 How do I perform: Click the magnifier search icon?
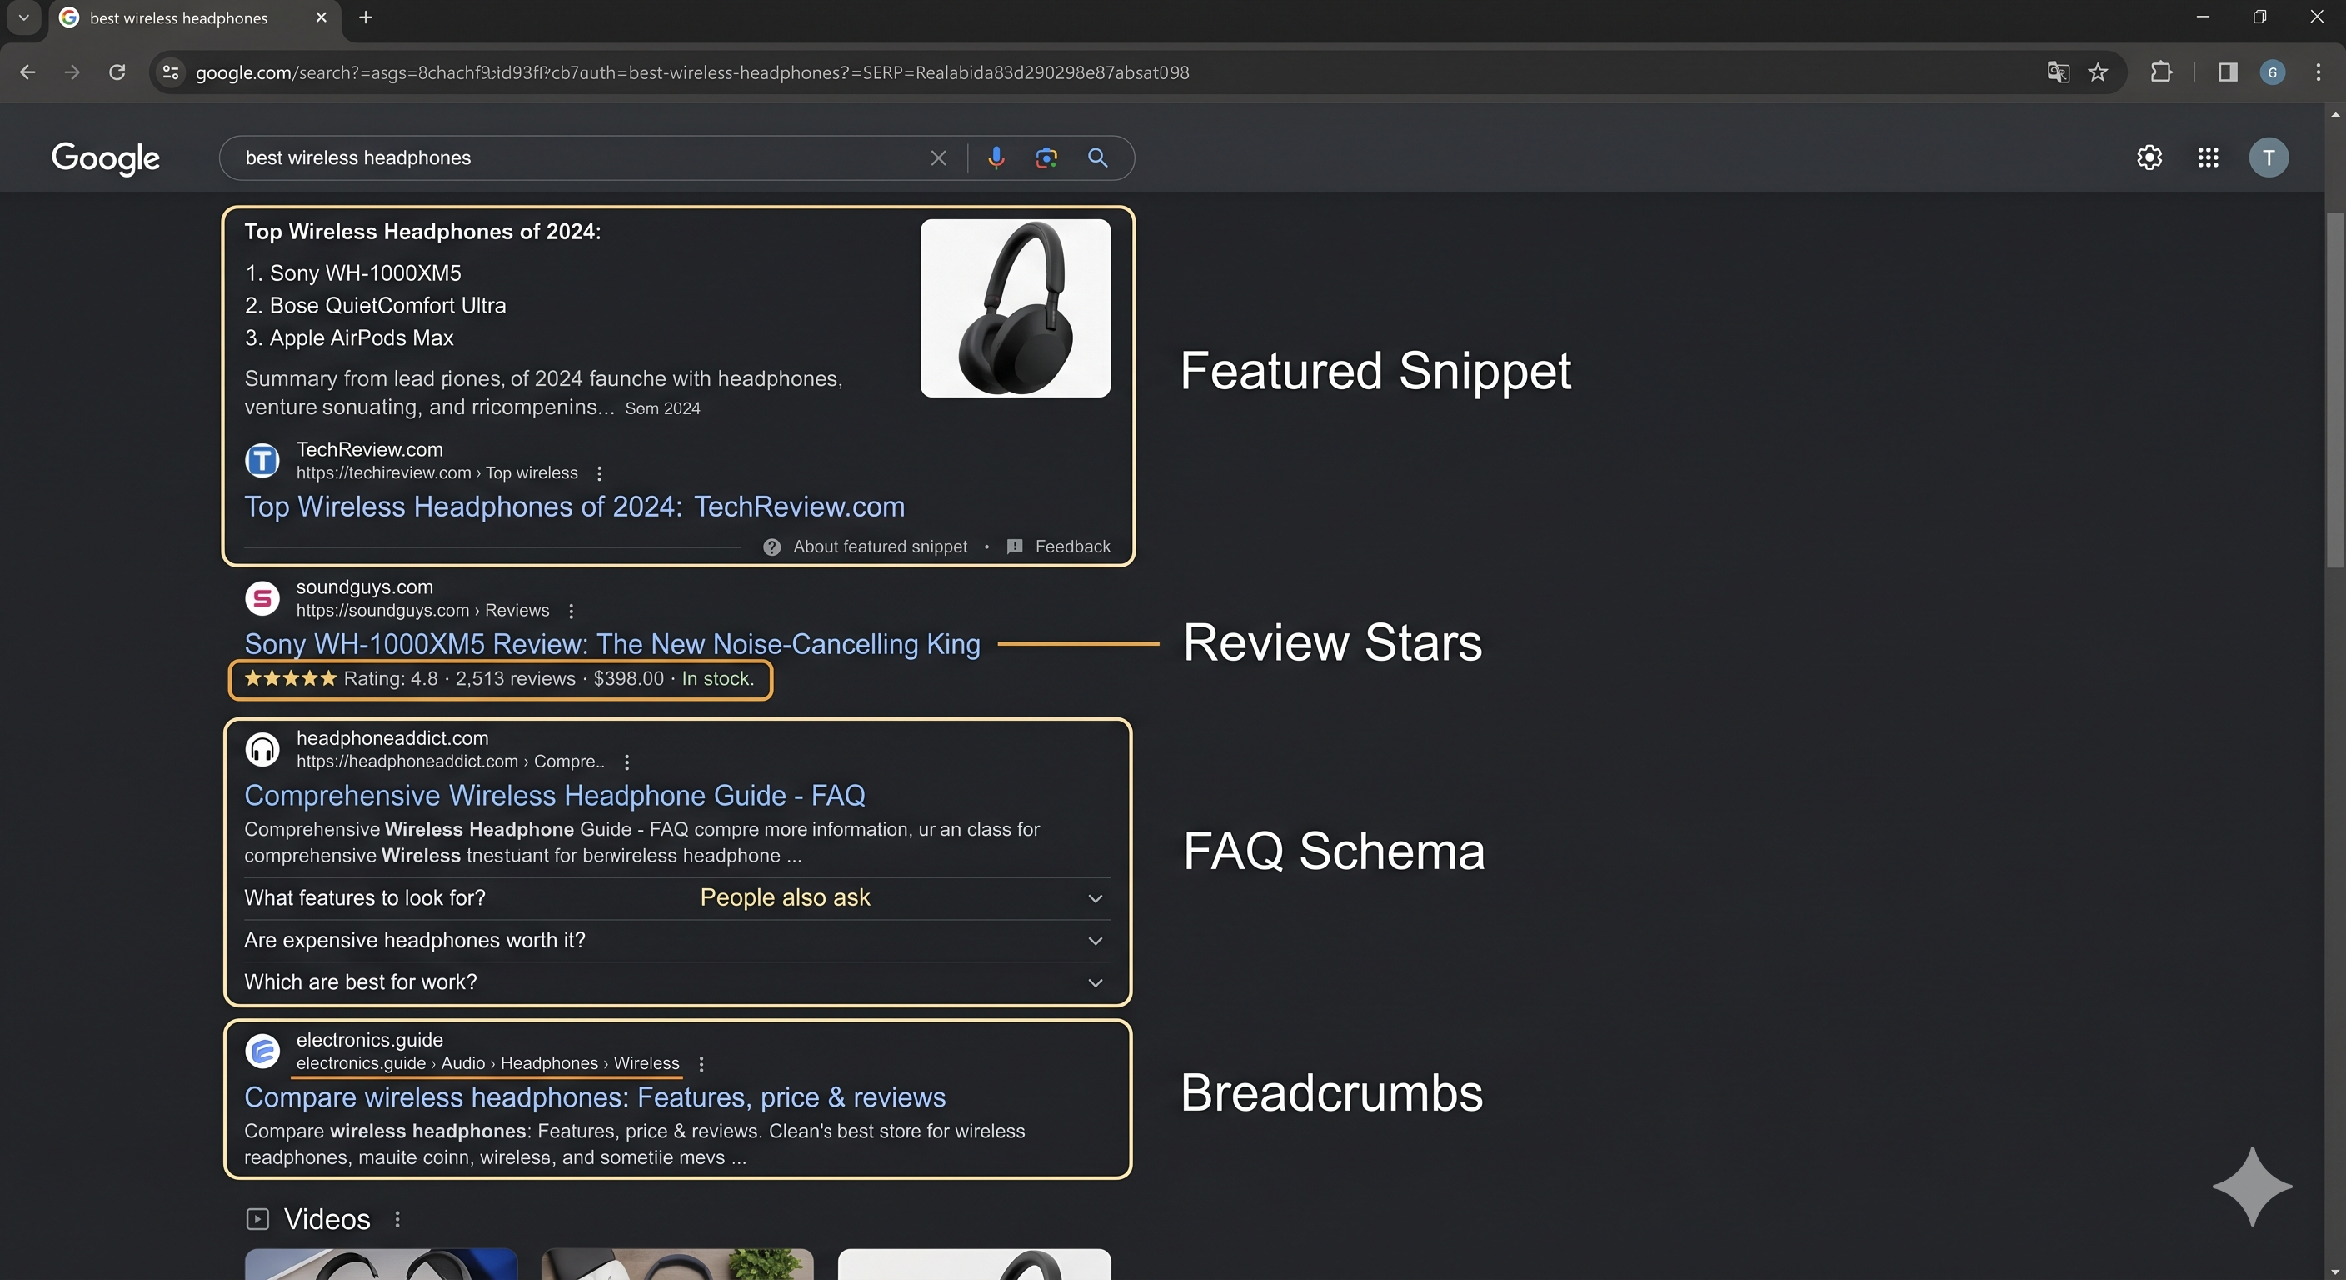pyautogui.click(x=1098, y=157)
